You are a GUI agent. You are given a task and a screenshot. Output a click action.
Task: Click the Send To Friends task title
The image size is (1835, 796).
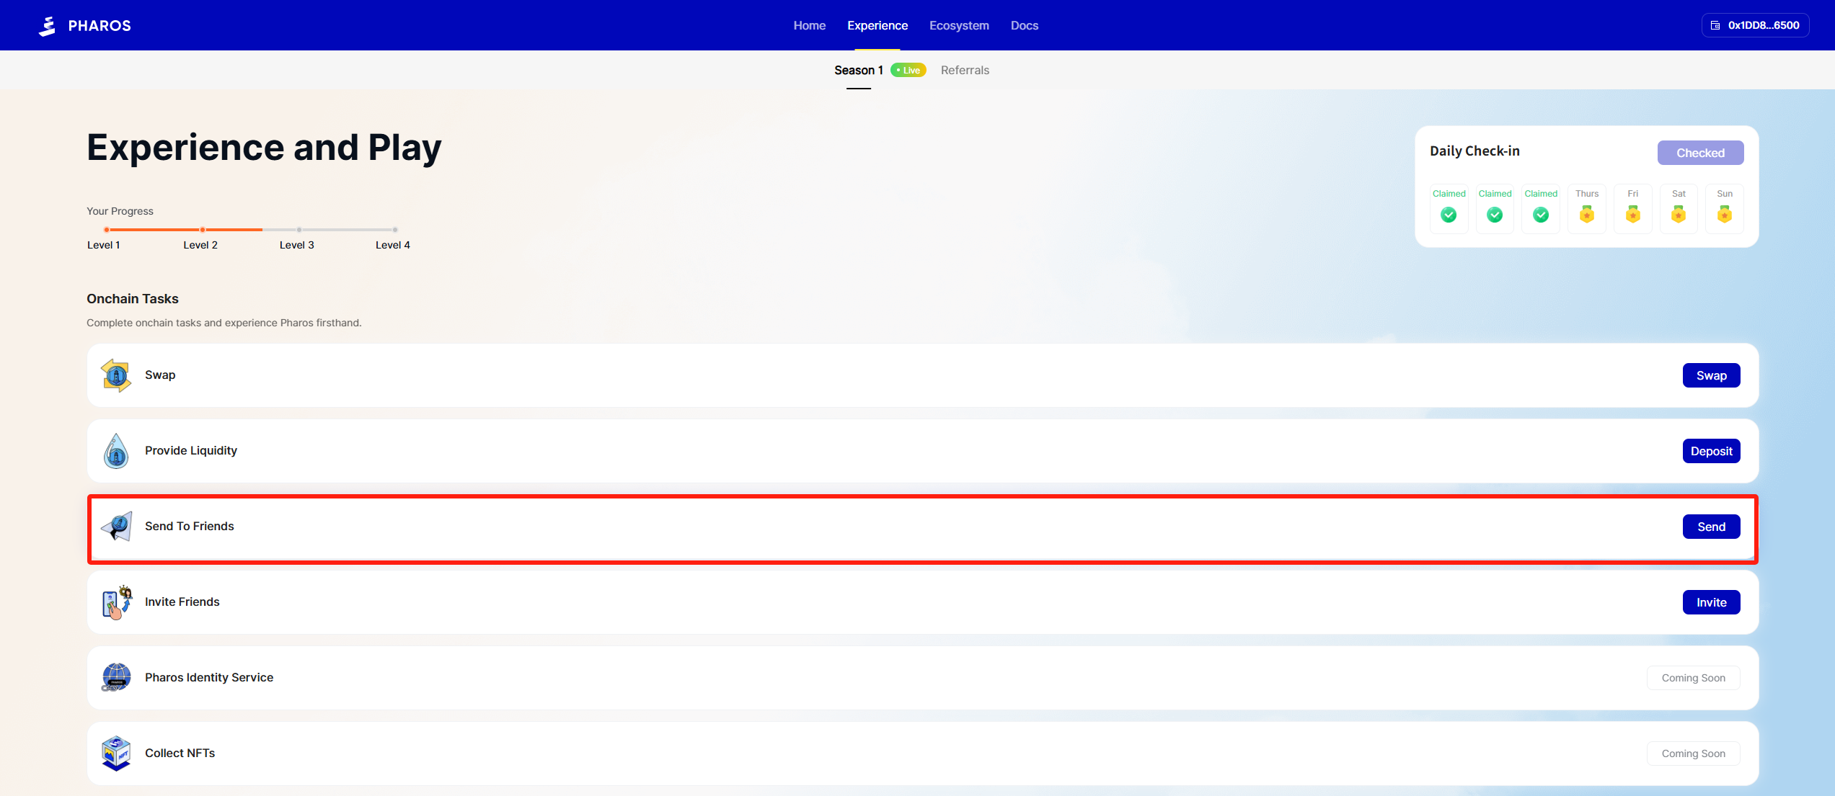(x=190, y=526)
